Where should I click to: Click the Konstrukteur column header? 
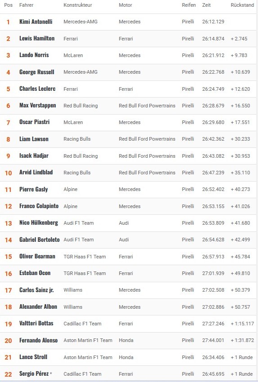point(78,5)
